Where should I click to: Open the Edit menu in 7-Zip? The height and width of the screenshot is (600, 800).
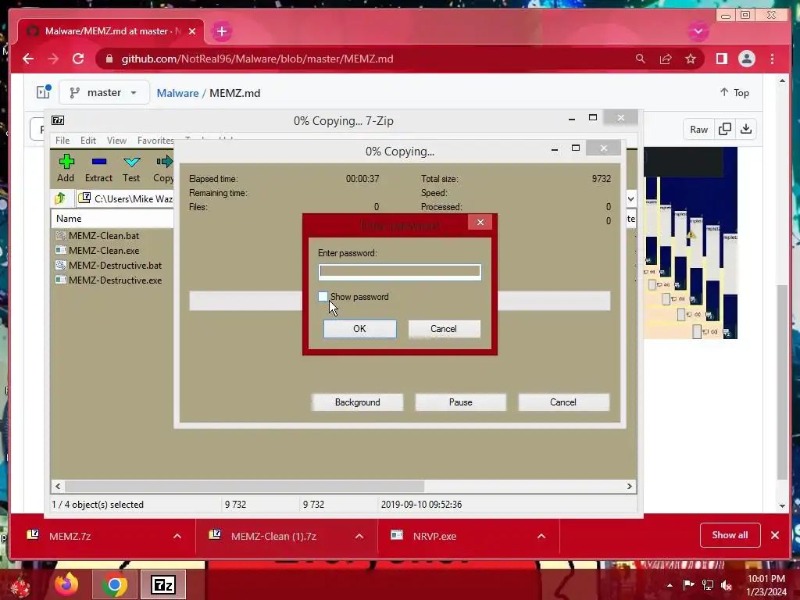(88, 141)
